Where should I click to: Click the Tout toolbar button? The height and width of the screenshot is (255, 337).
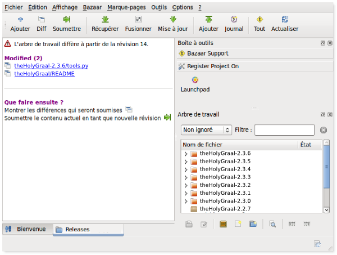click(259, 24)
